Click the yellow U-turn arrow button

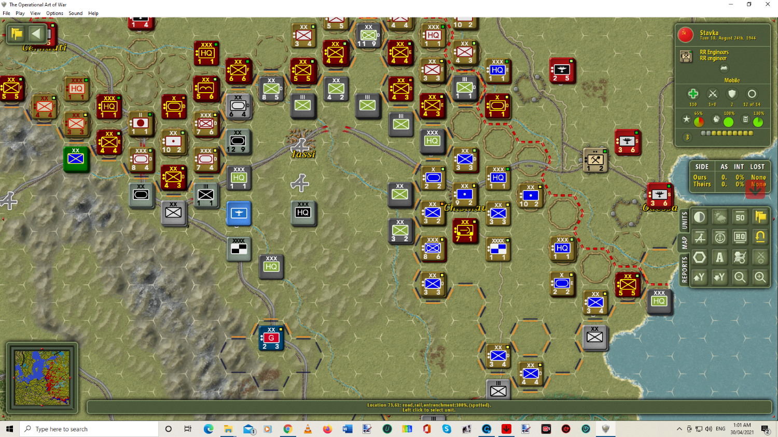760,237
